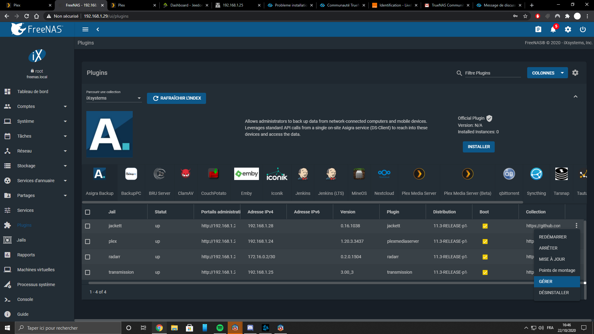Open the task manager clipboard icon
The height and width of the screenshot is (334, 594).
point(538,29)
